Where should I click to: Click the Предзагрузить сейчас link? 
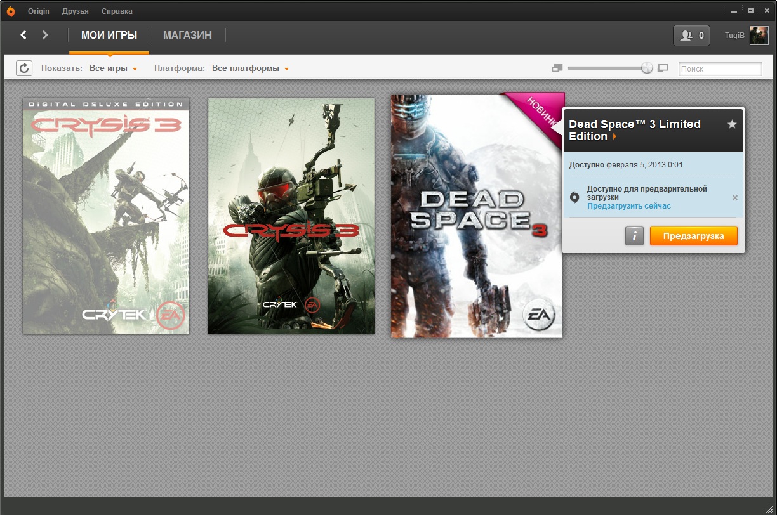pos(629,206)
